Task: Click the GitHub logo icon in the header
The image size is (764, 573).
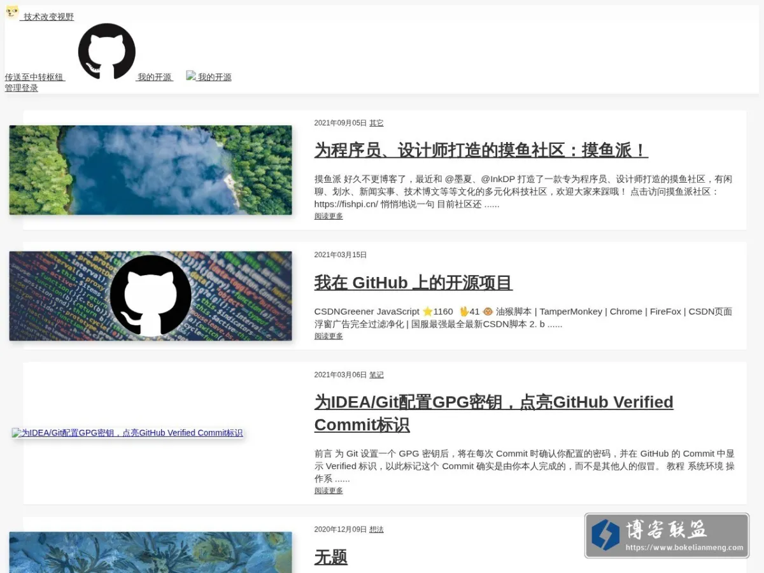Action: [106, 52]
